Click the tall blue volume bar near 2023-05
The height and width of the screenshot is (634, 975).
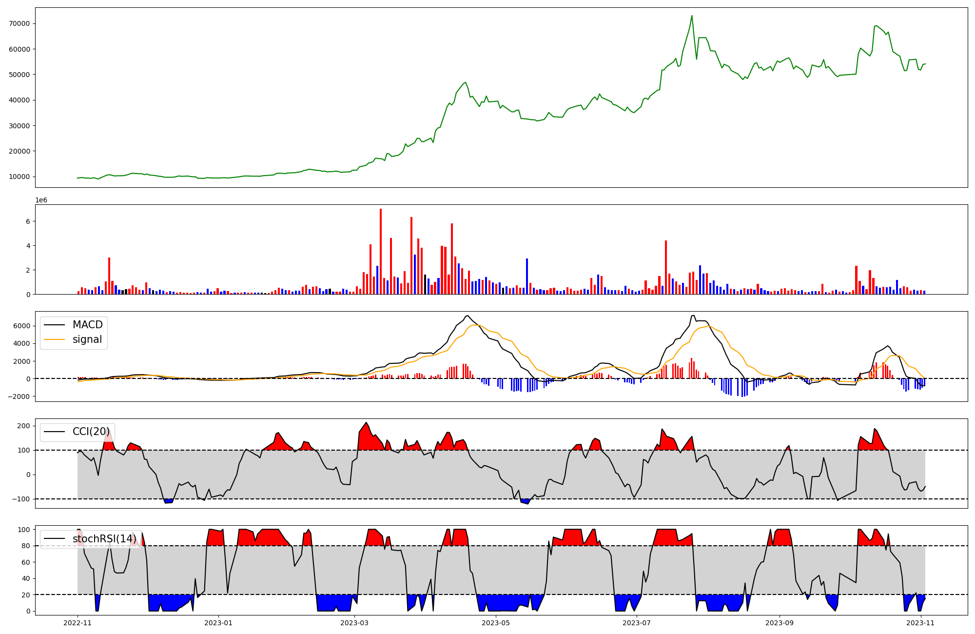(527, 276)
